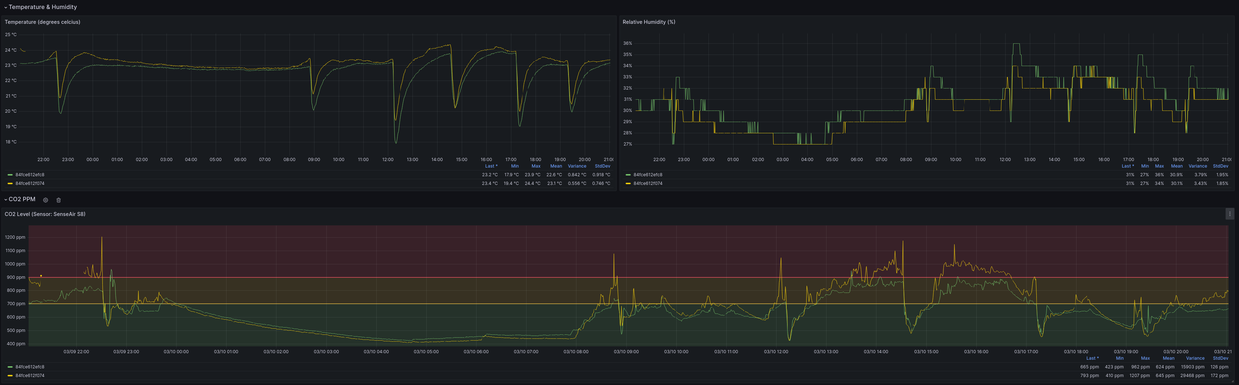This screenshot has height=385, width=1239.
Task: Click yellow color swatch of CO2 series 84fce612f074
Action: pos(10,375)
